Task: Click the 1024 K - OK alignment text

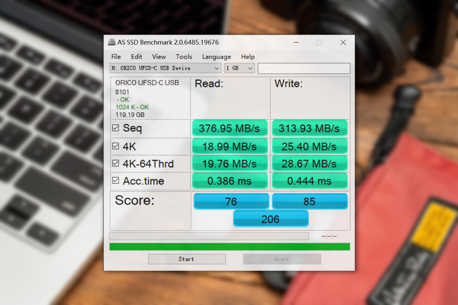Action: [132, 107]
